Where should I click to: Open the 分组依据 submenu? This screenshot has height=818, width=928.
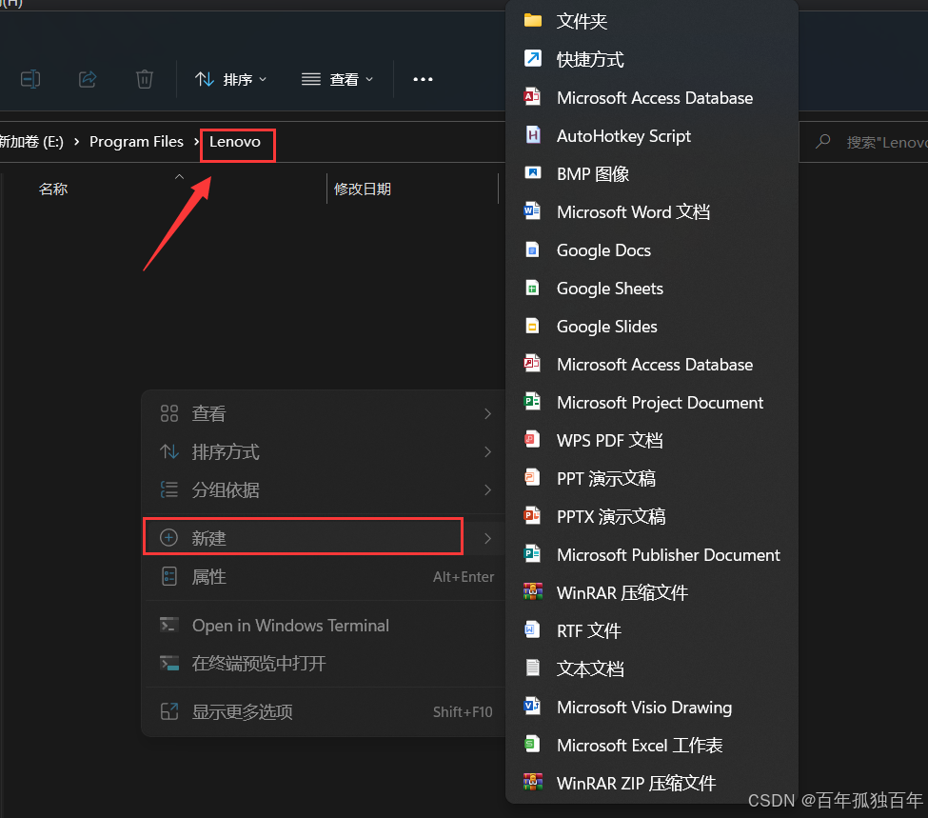pos(325,489)
